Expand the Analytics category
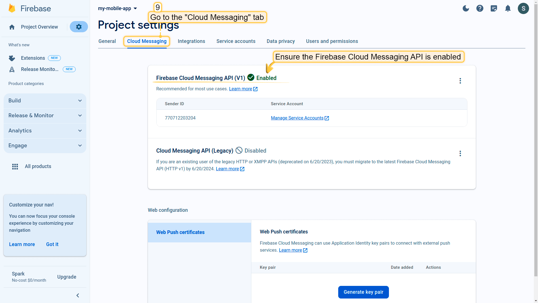This screenshot has height=303, width=538. click(45, 131)
